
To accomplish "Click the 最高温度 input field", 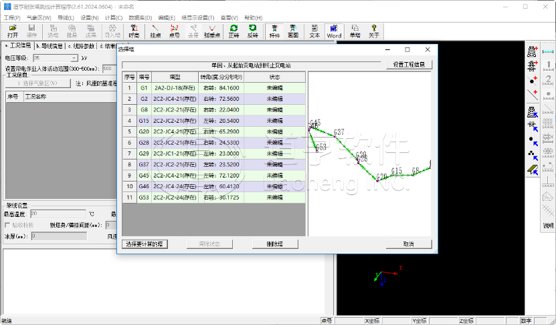I will (58, 214).
